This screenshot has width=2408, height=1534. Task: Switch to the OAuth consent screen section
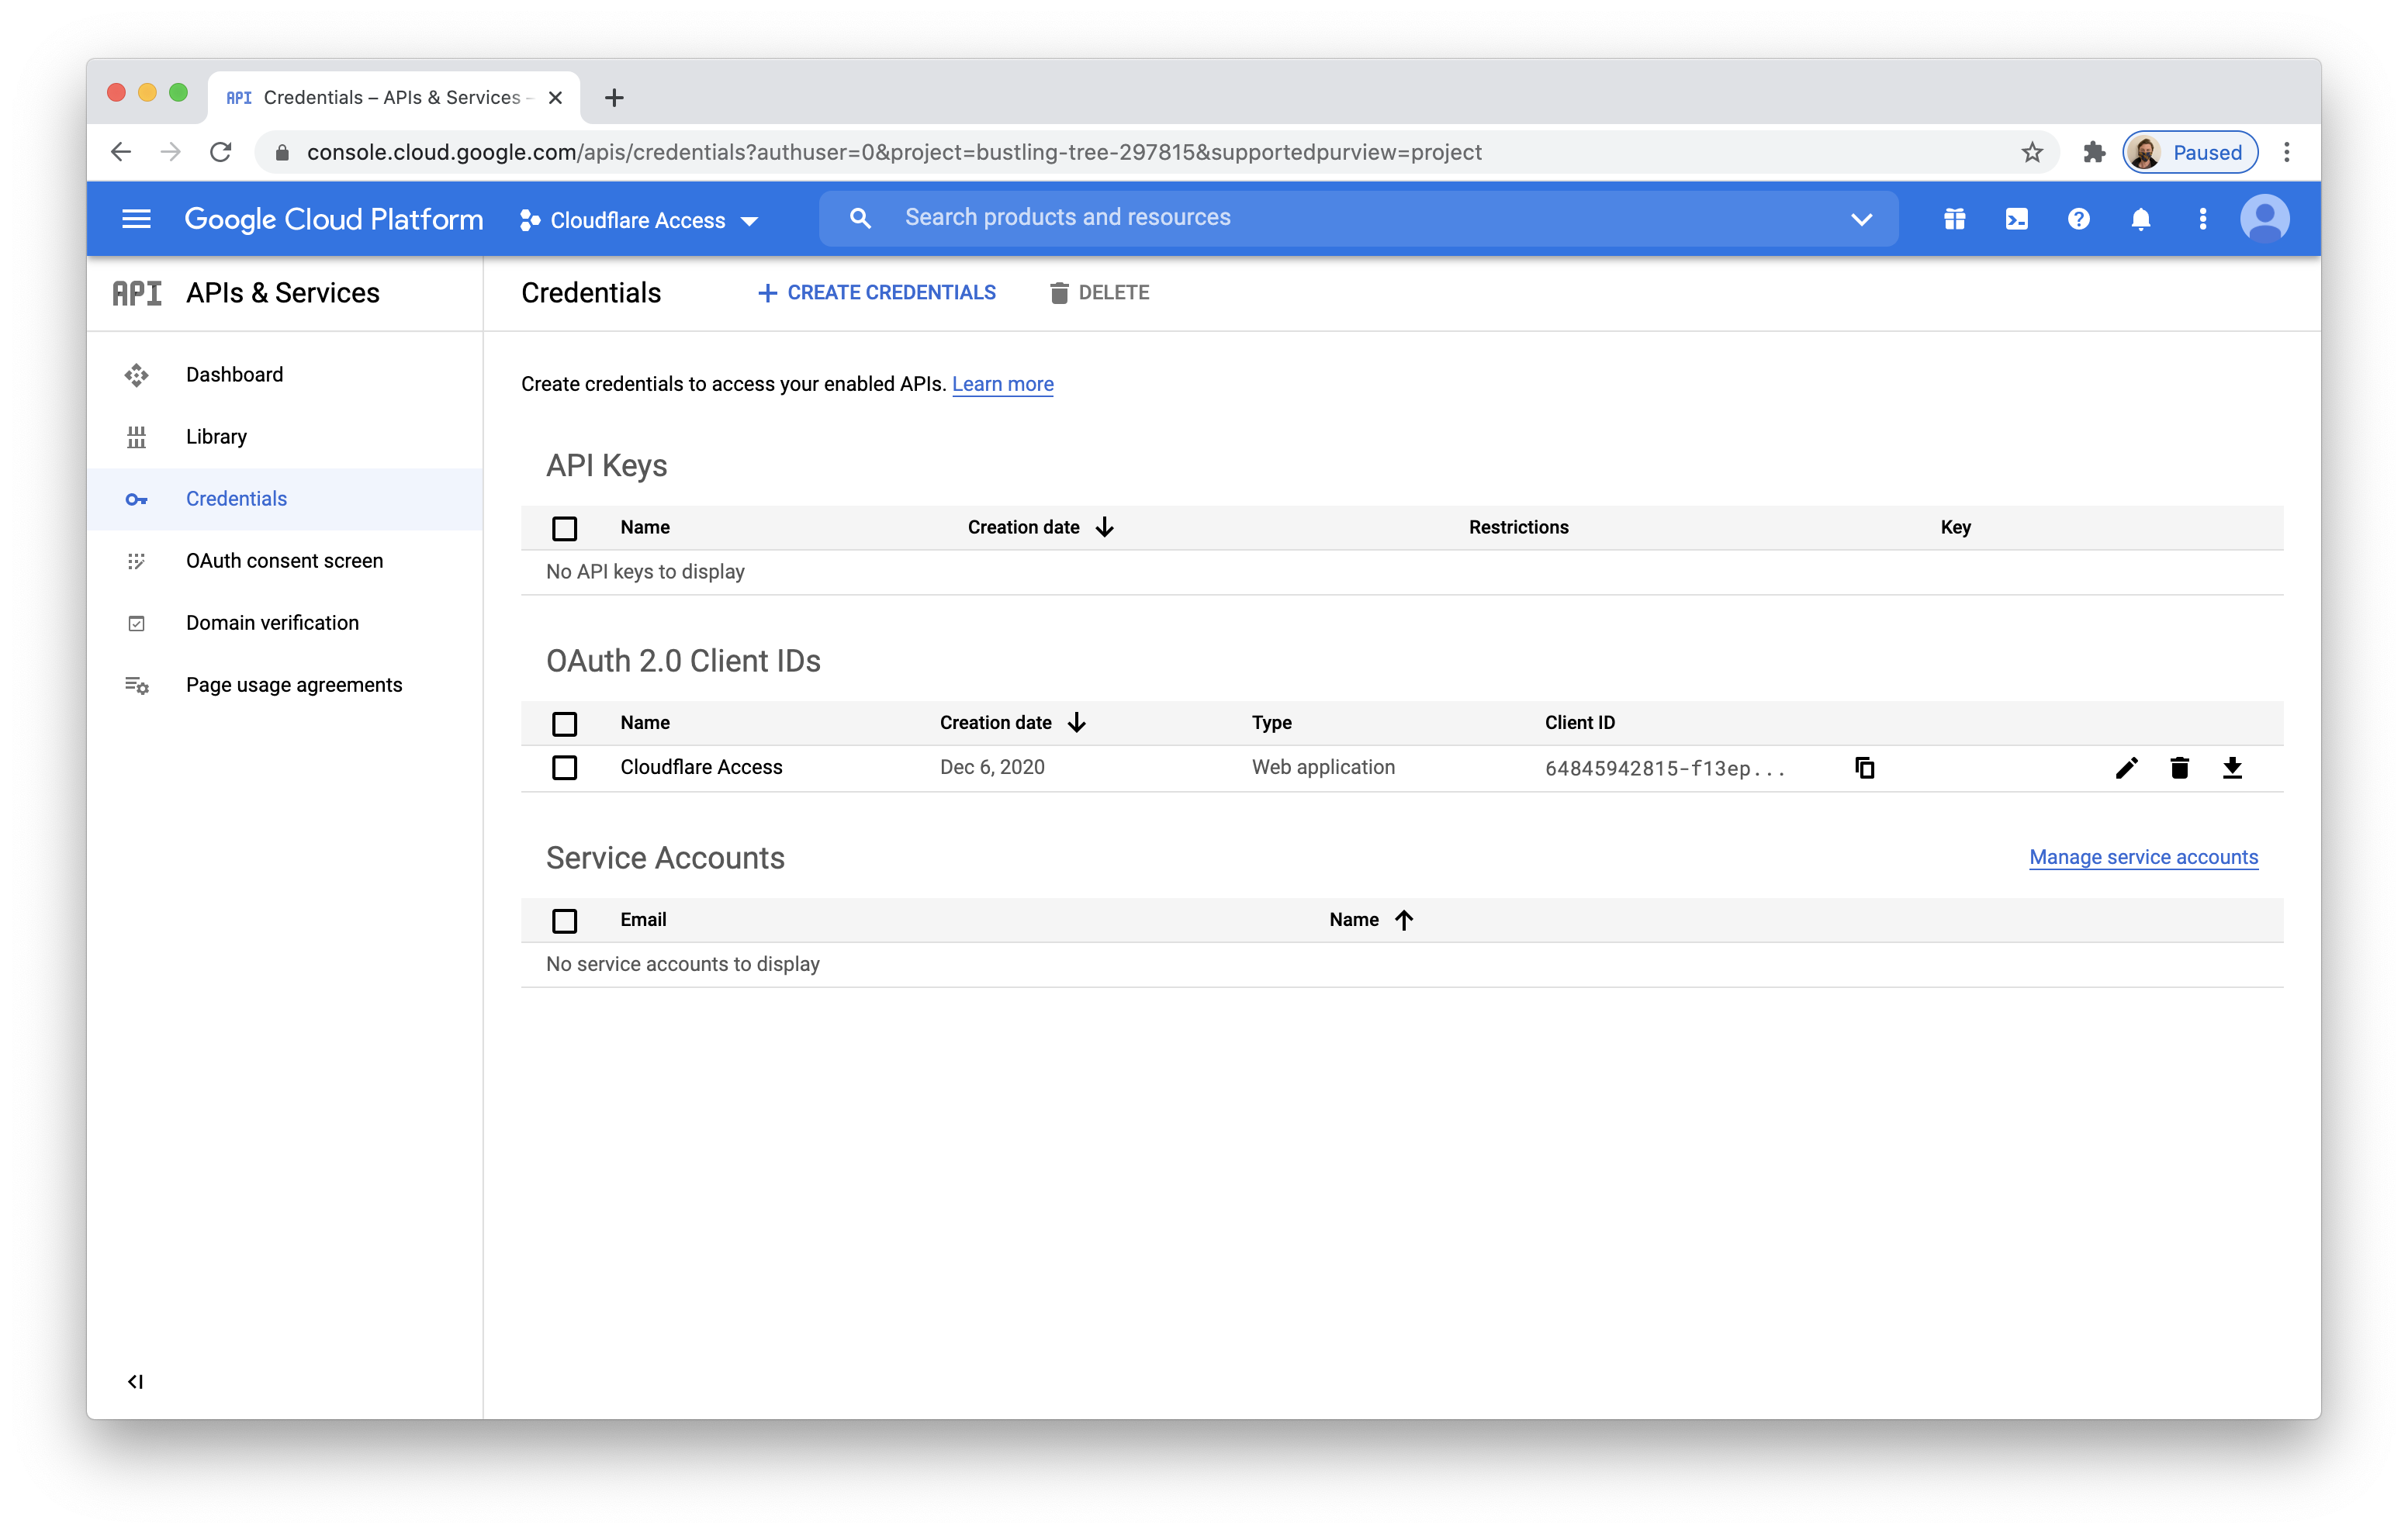pyautogui.click(x=284, y=561)
